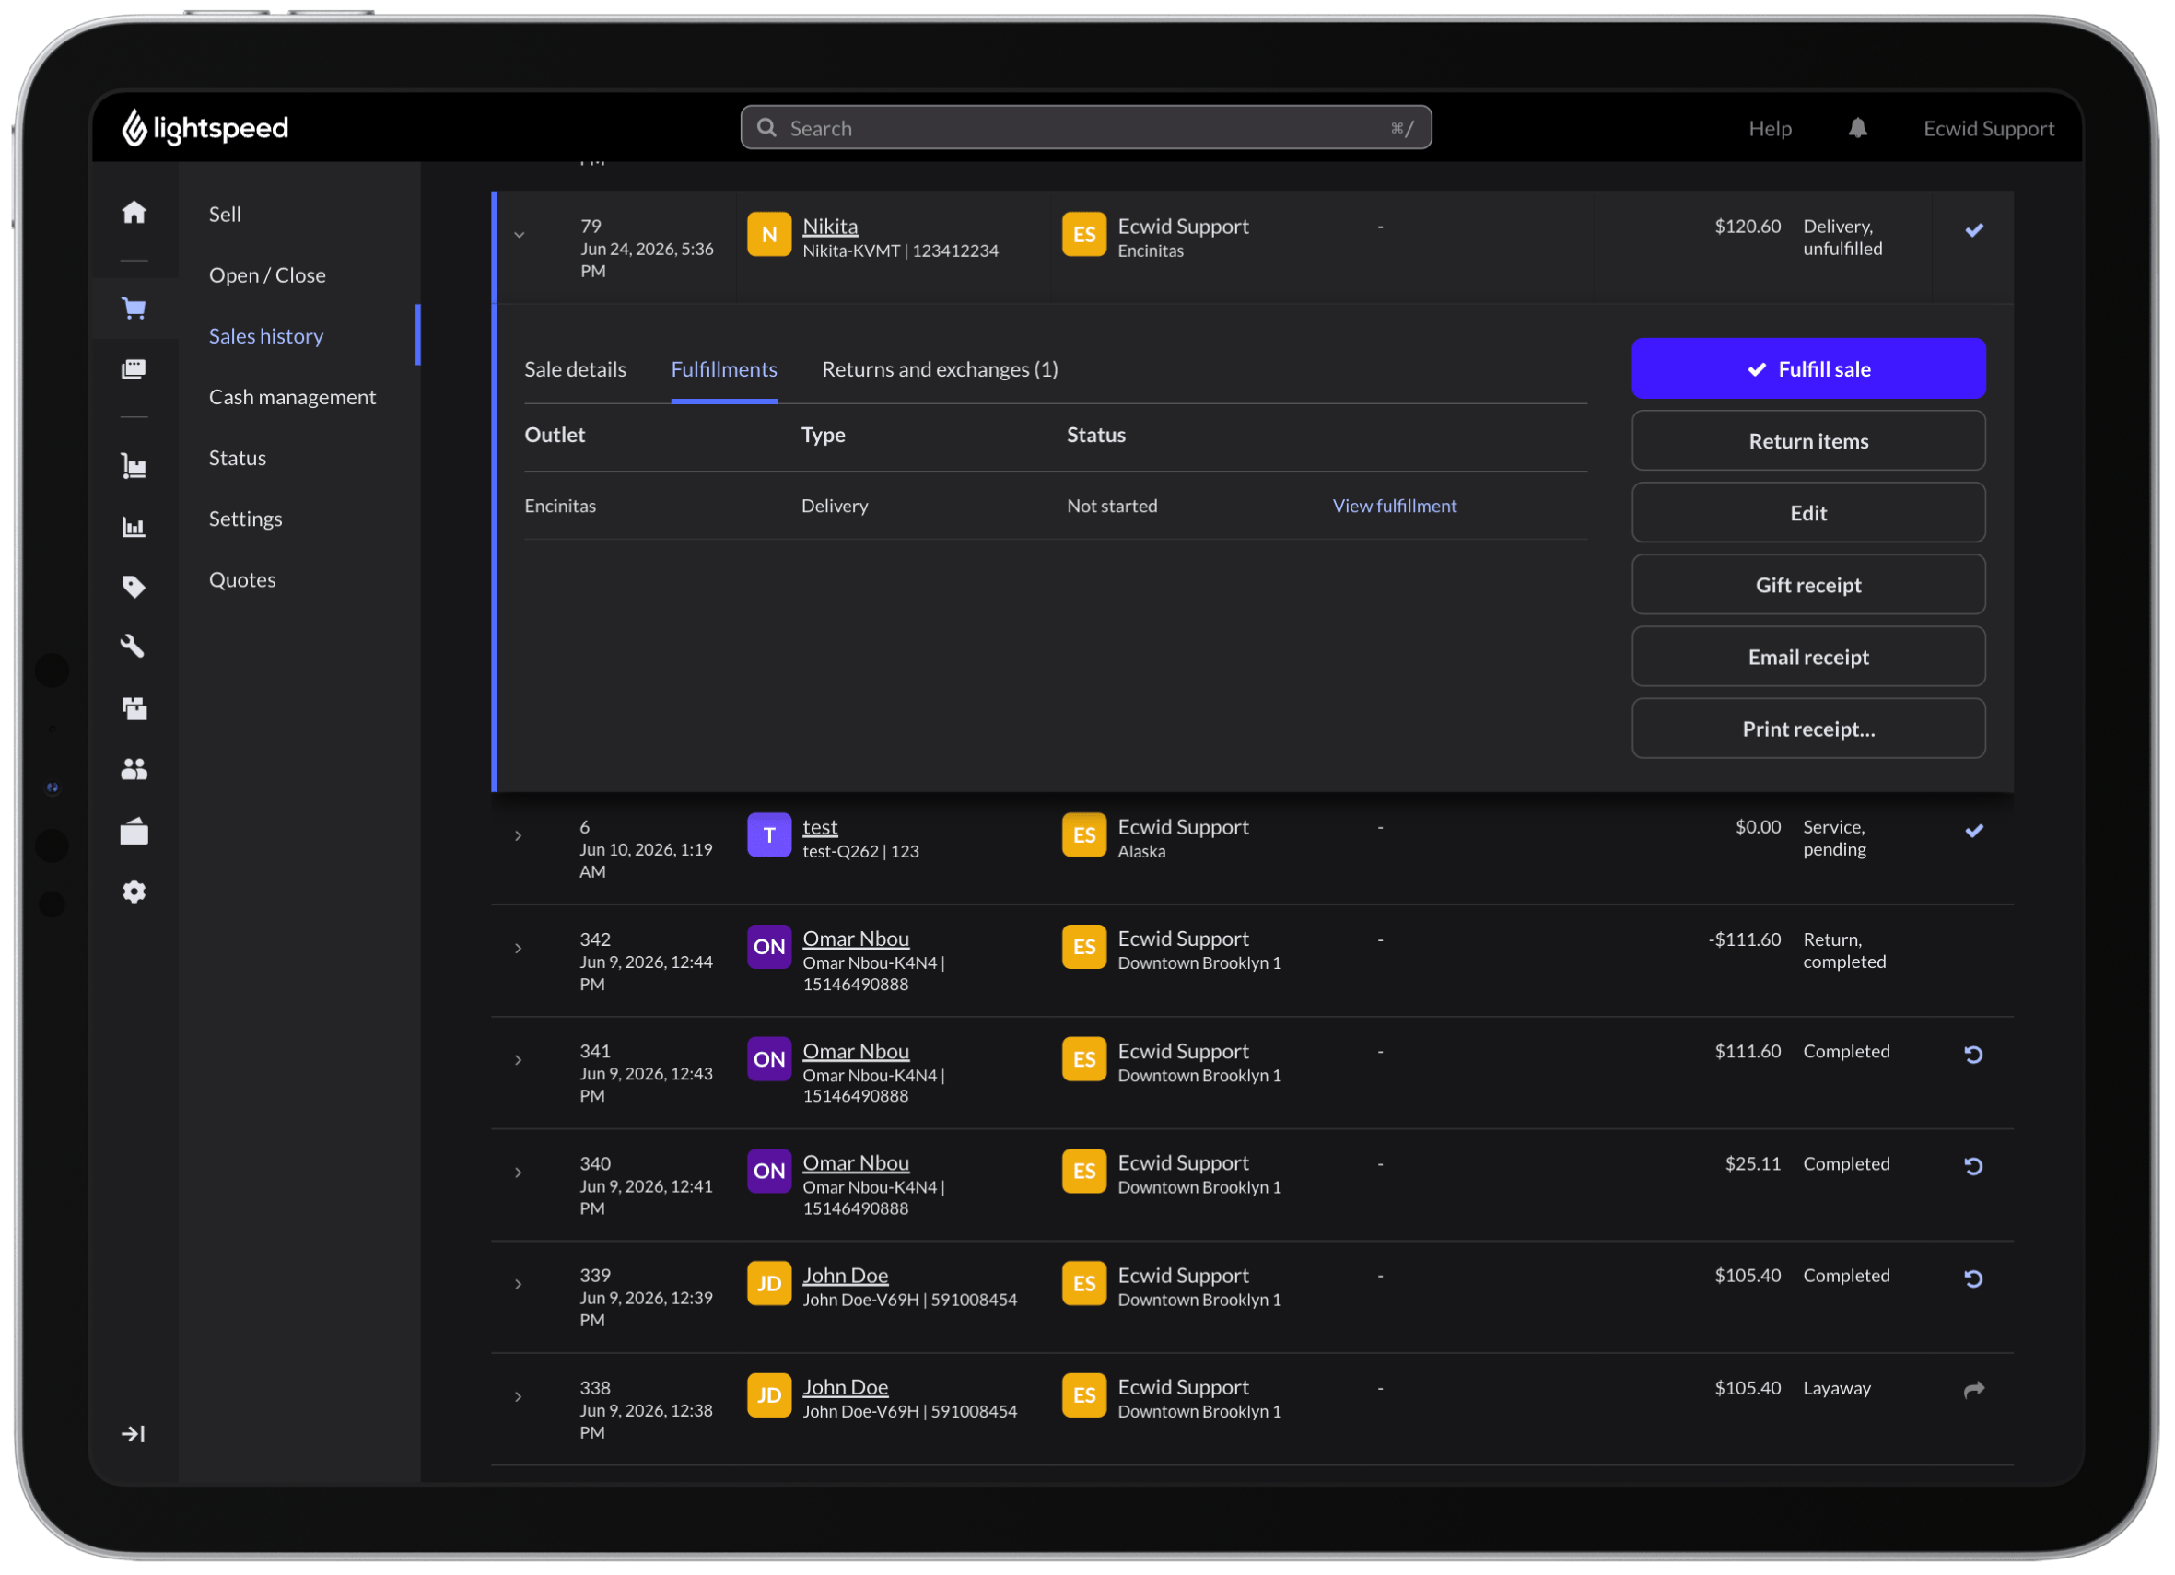
Task: Click the Print receipt... button
Action: tap(1807, 729)
